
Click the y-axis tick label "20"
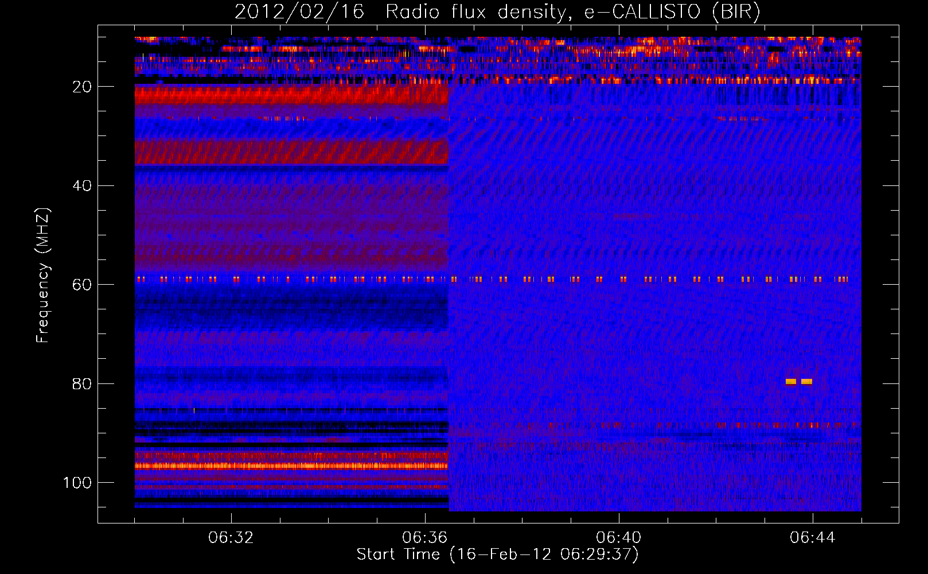[x=82, y=87]
